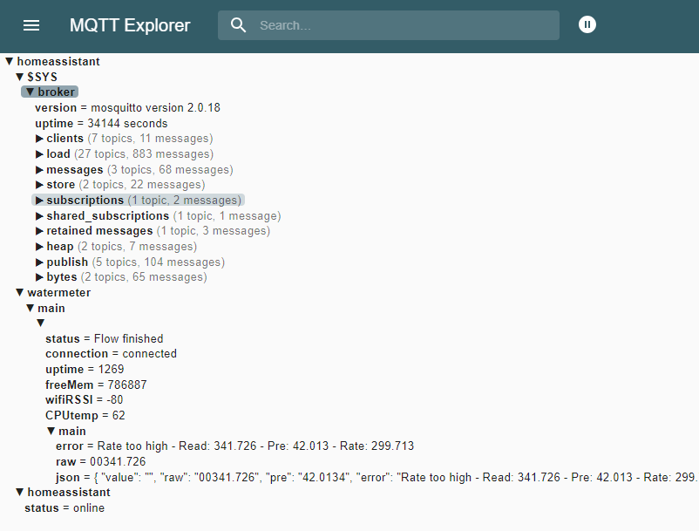Viewport: 699px width, 531px height.
Task: Select the raw = 00341.726 row
Action: (x=101, y=461)
